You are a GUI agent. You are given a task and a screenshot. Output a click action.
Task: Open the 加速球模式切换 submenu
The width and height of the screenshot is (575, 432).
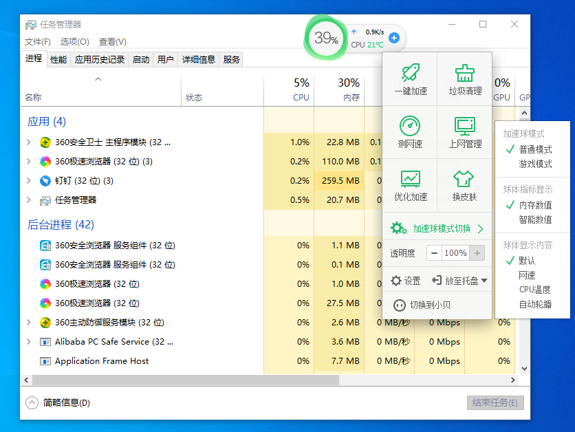click(437, 228)
